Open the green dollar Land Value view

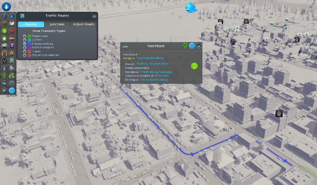(x=5, y=76)
